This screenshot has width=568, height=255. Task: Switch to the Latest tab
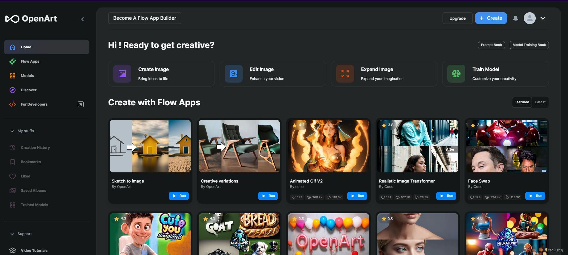[540, 102]
